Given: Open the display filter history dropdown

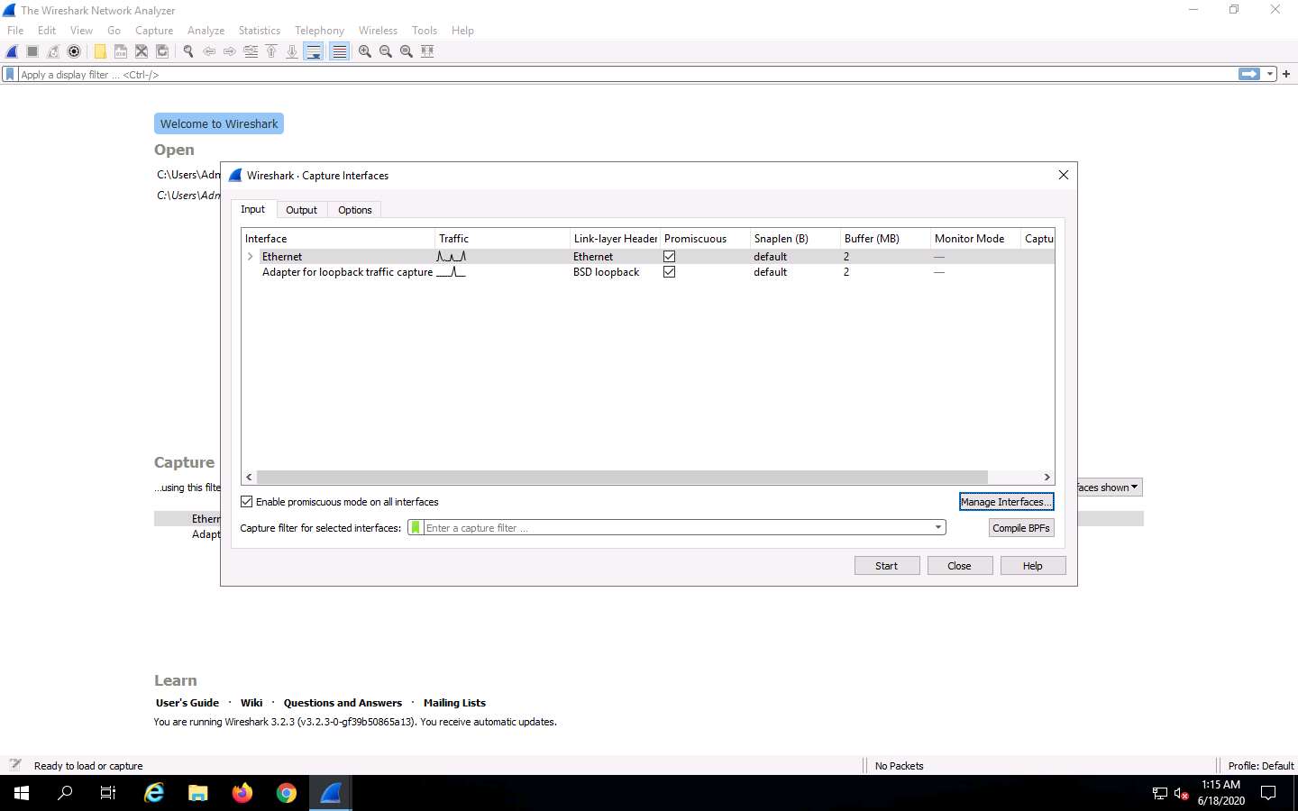Looking at the screenshot, I should [x=1270, y=74].
